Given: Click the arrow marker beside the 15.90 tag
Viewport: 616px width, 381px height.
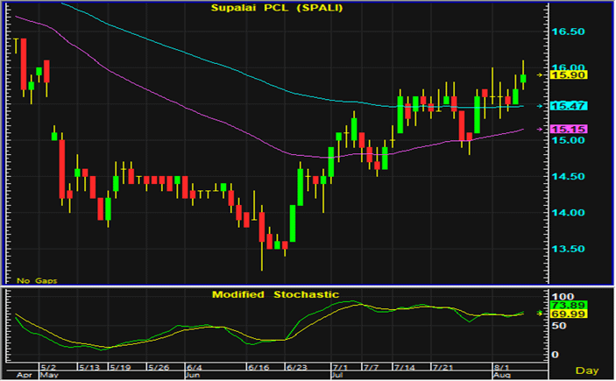Looking at the screenshot, I should (541, 75).
